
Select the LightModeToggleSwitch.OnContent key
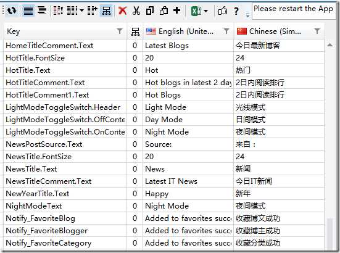(65, 132)
